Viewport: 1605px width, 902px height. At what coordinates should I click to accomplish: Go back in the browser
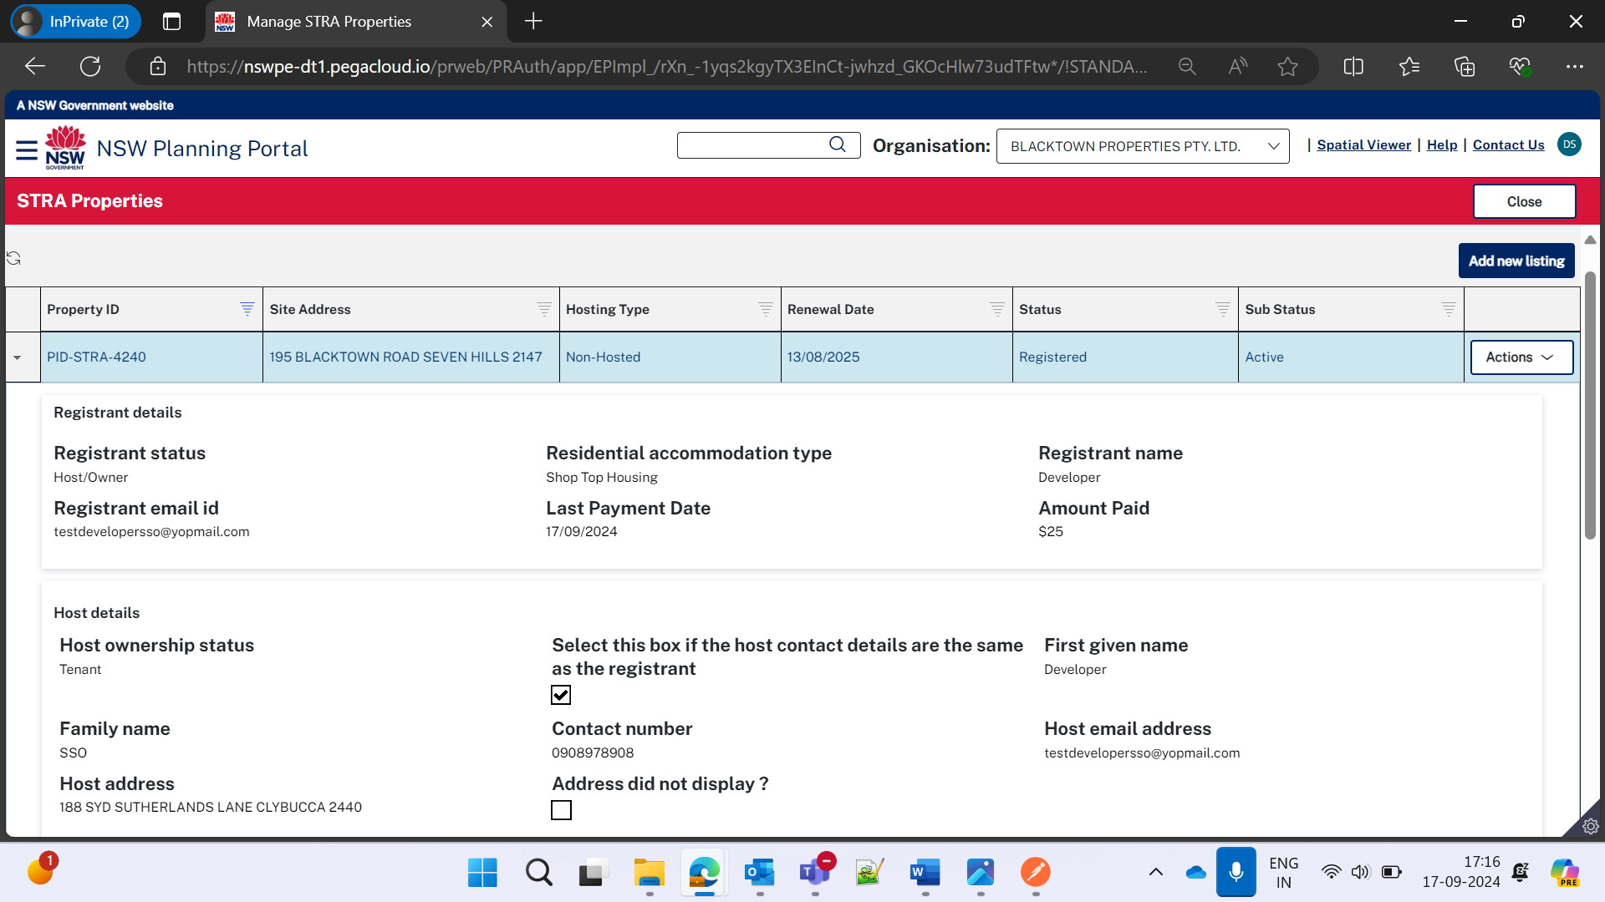[x=35, y=67]
